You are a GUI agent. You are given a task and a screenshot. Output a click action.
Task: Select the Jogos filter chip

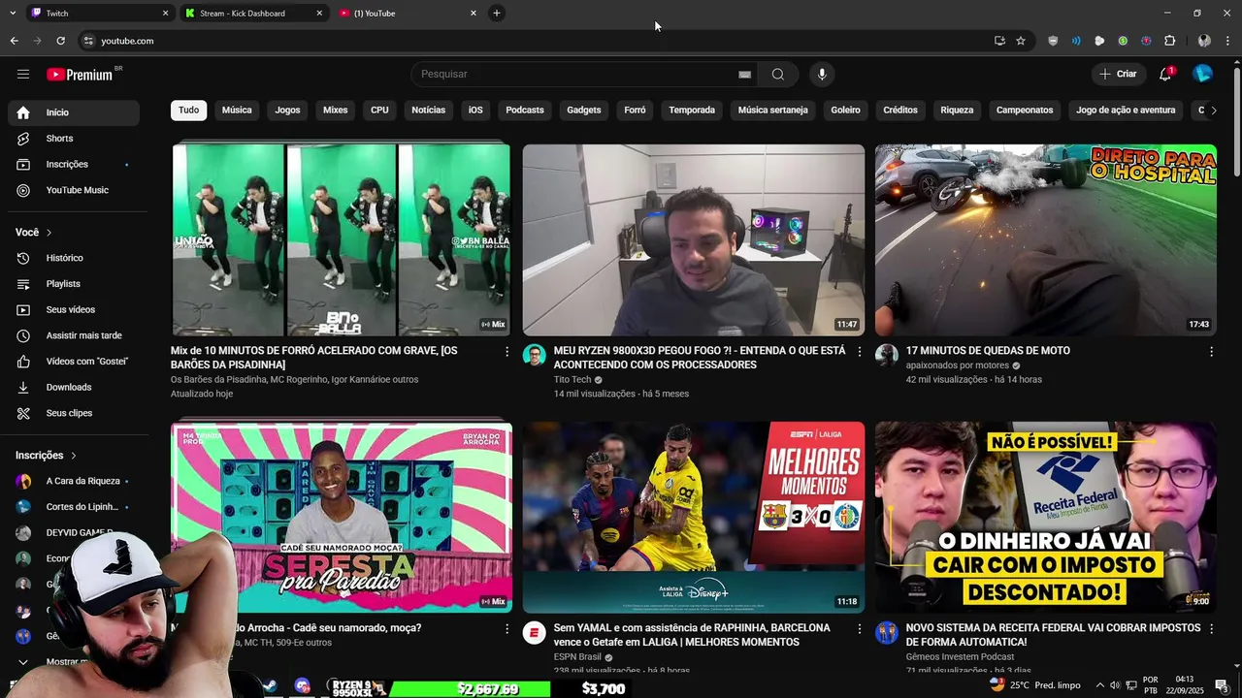tap(287, 111)
